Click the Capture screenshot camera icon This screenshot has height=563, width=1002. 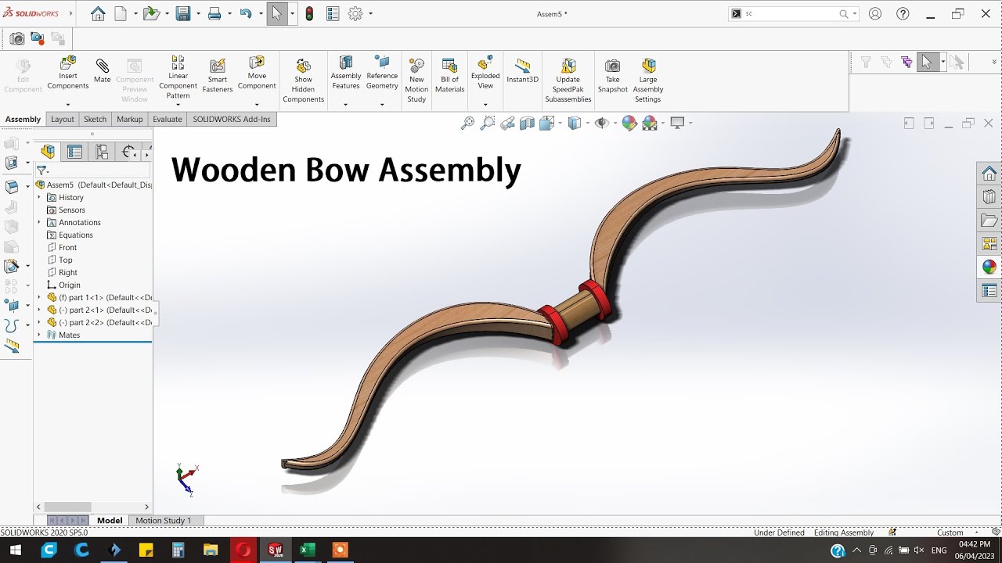(16, 38)
